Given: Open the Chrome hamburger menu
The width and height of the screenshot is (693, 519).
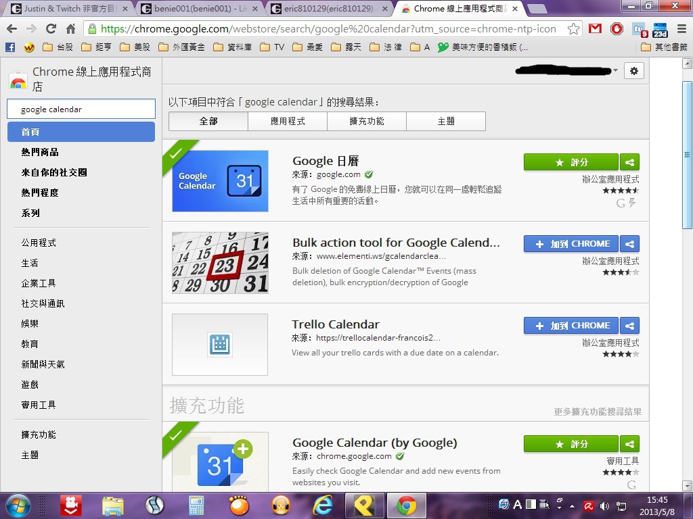Looking at the screenshot, I should 681,29.
